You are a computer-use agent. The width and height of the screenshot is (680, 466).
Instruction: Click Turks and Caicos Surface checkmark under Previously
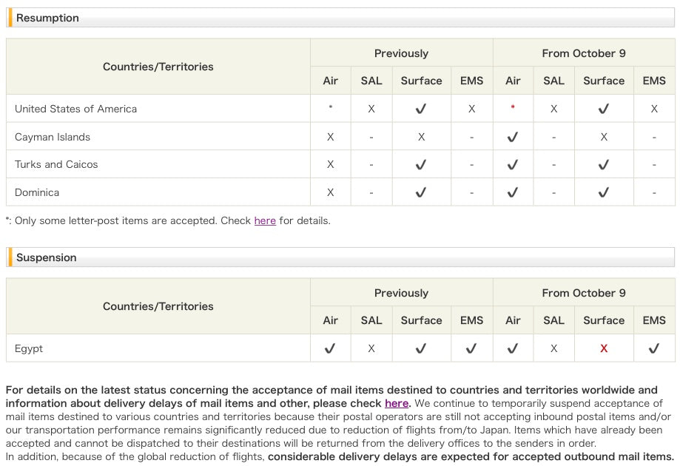click(x=421, y=165)
